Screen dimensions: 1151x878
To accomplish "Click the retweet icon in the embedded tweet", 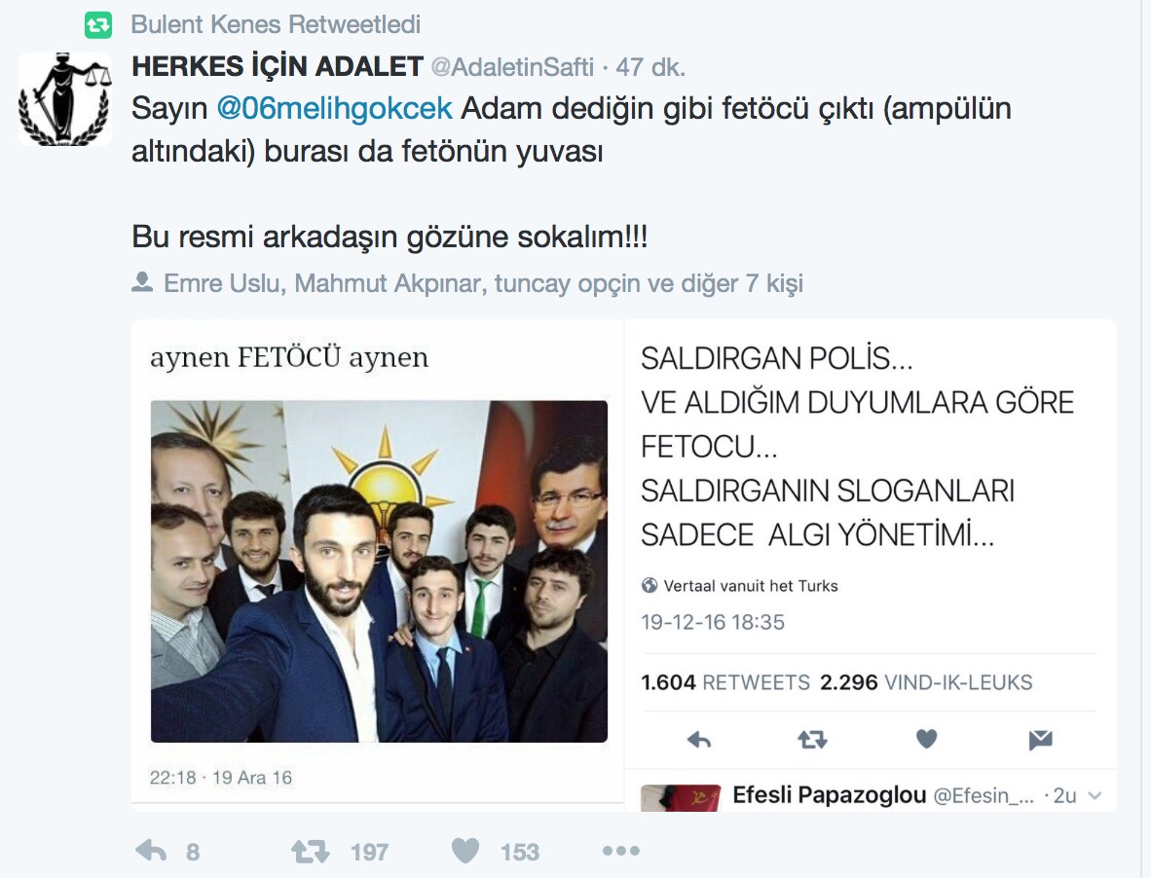I will coord(812,740).
